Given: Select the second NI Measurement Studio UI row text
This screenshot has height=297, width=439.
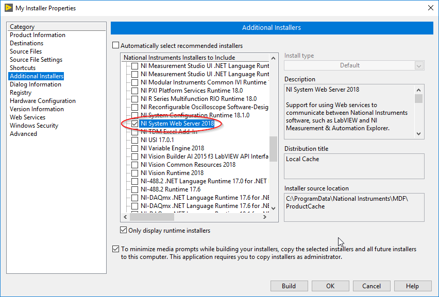Looking at the screenshot, I should [x=205, y=74].
